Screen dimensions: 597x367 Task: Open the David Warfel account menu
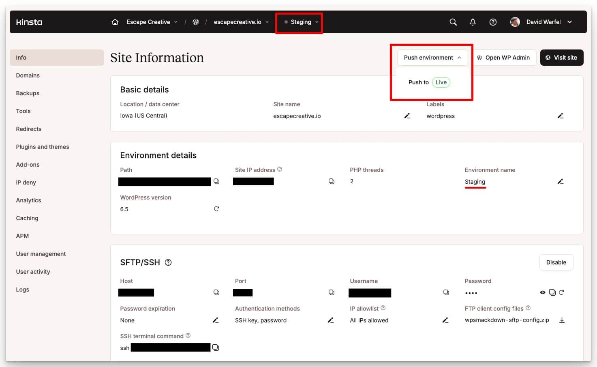pyautogui.click(x=541, y=22)
